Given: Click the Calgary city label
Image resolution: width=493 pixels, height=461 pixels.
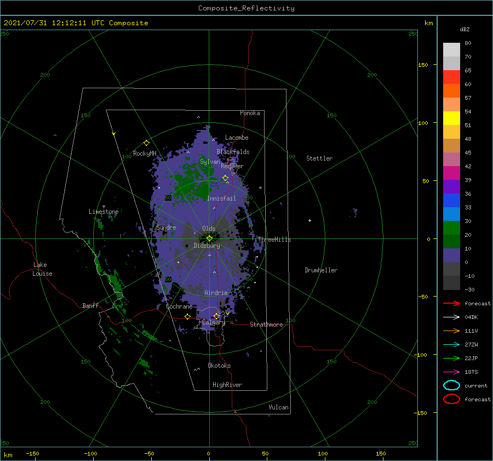Looking at the screenshot, I should pos(214,322).
